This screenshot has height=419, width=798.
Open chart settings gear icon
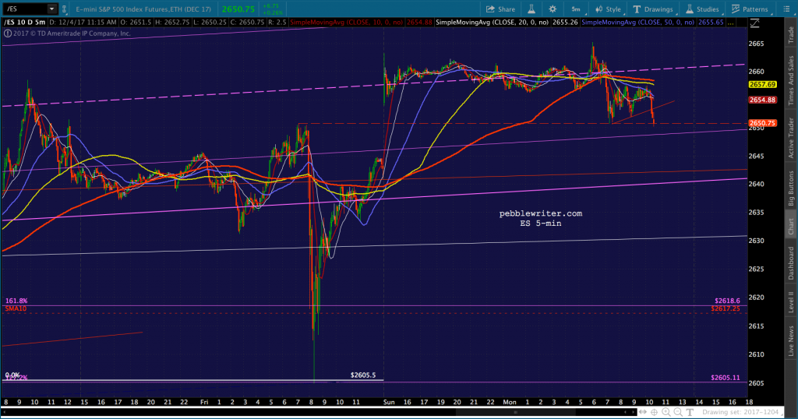click(x=553, y=9)
